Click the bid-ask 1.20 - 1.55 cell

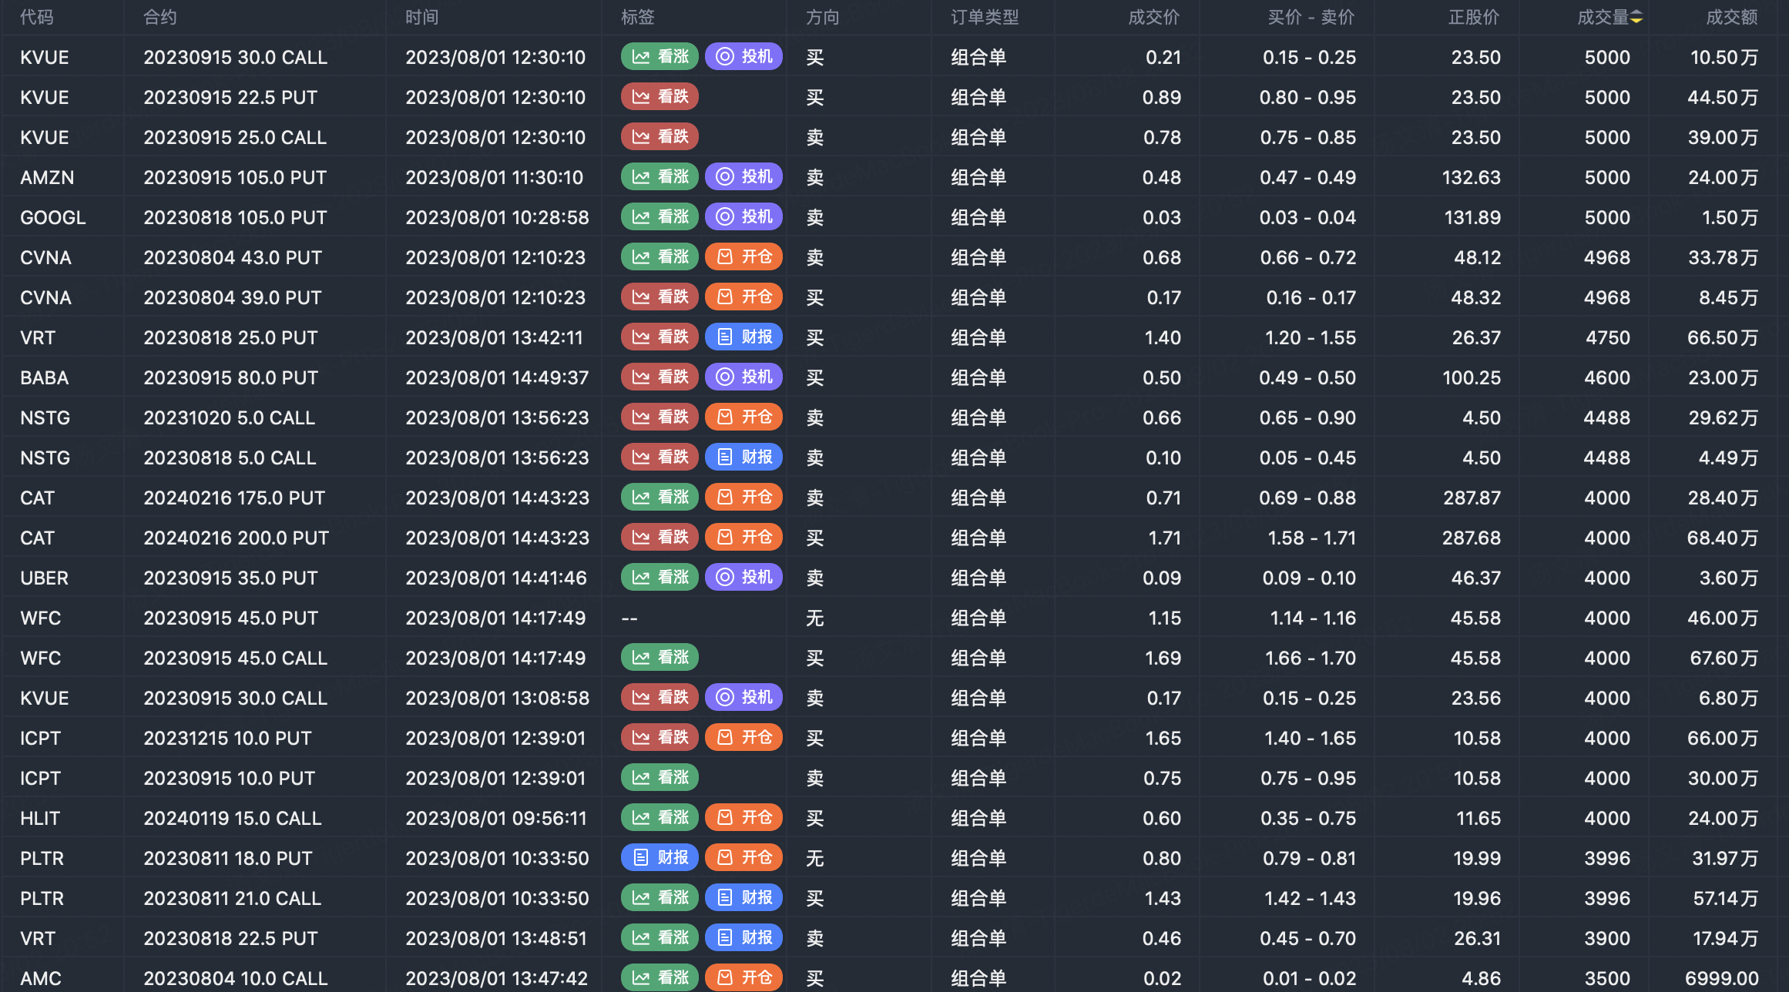click(x=1311, y=337)
